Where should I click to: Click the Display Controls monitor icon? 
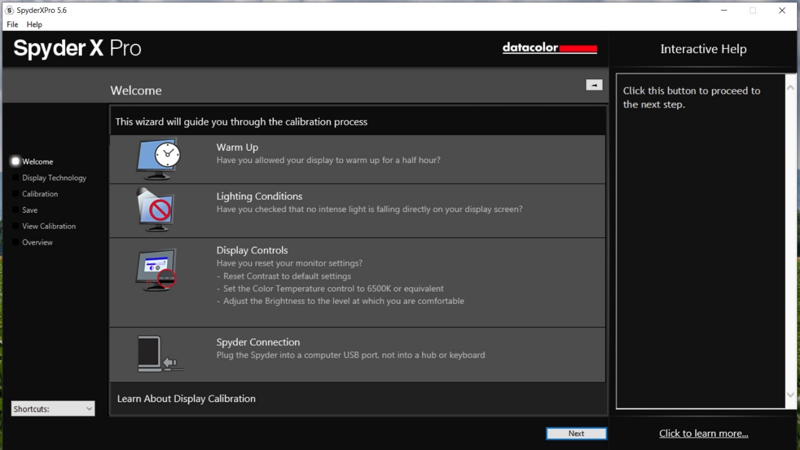tap(157, 270)
